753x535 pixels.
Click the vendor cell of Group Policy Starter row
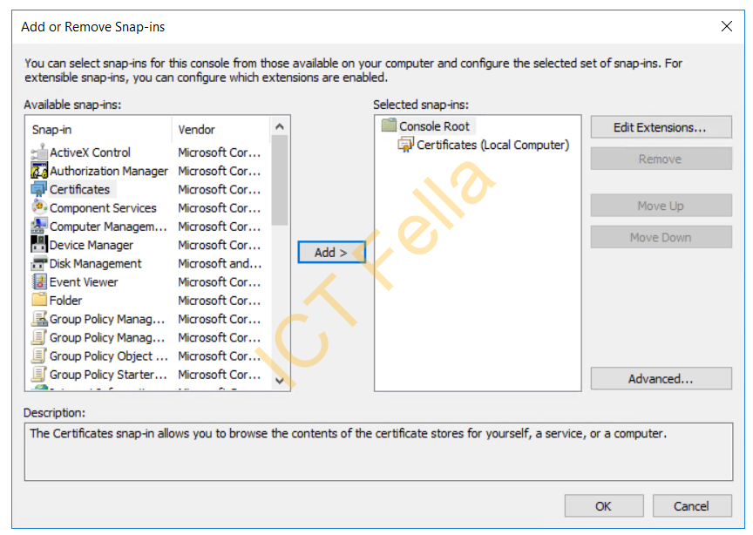point(220,374)
